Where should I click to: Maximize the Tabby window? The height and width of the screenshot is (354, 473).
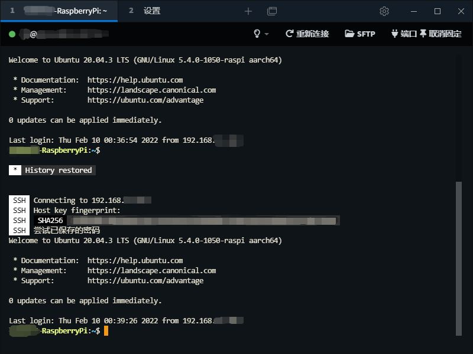coord(438,11)
